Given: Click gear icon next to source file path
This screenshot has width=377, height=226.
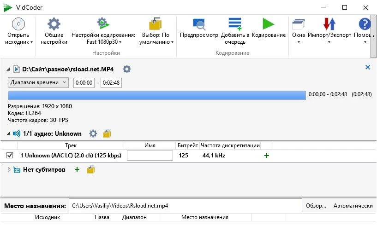Looking at the screenshot, I should [x=126, y=69].
